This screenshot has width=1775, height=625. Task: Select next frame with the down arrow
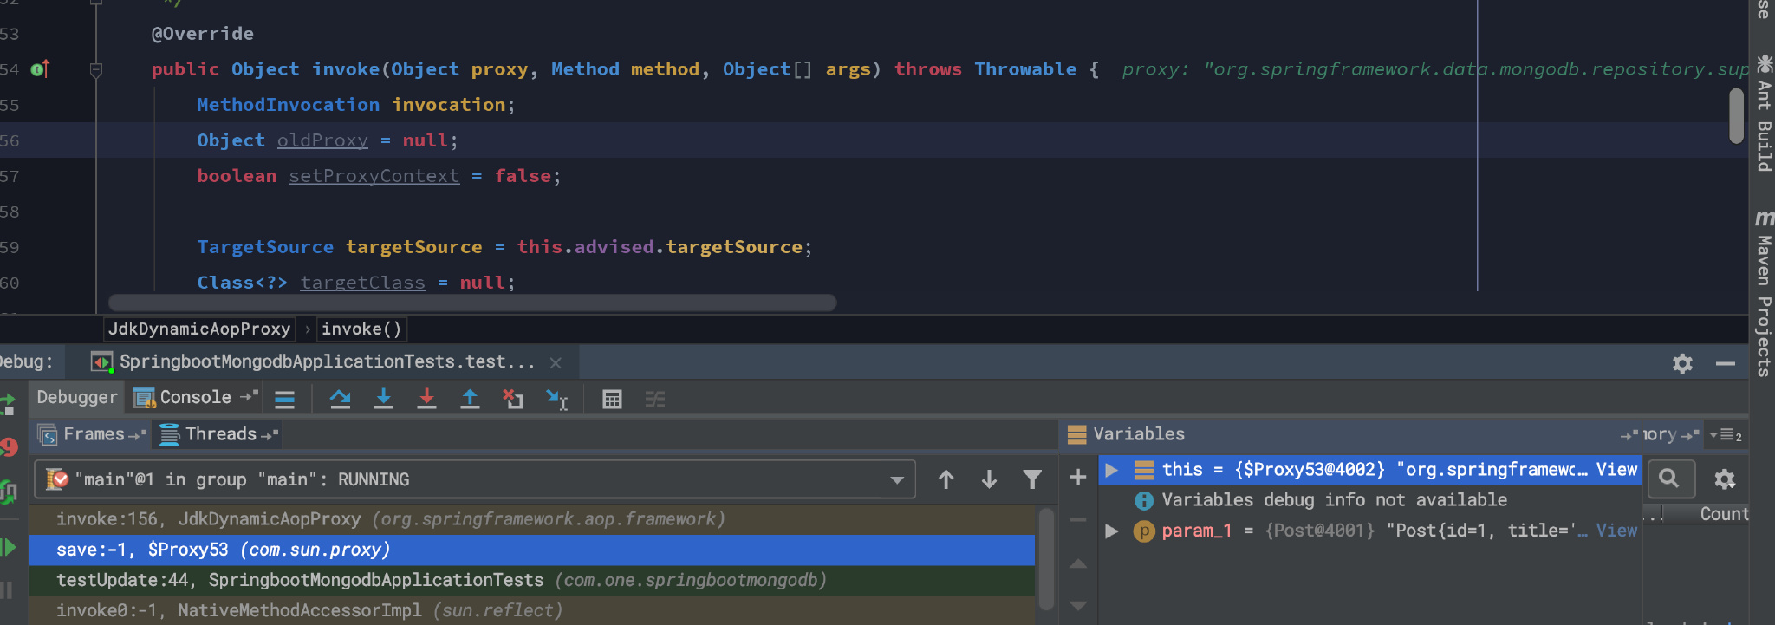pos(989,479)
